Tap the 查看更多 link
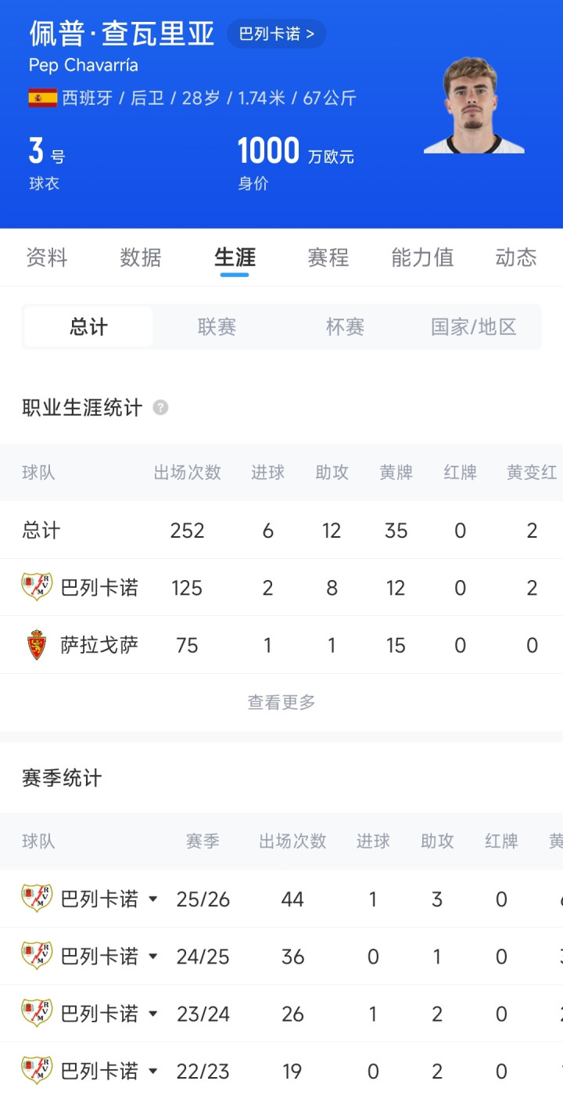Screen dimensions: 563x1099 [281, 703]
